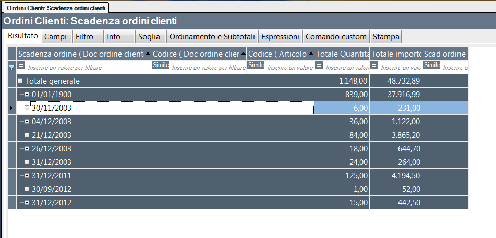Image resolution: width=496 pixels, height=238 pixels.
Task: Collapse the Totale generale group
Action: pos(20,81)
